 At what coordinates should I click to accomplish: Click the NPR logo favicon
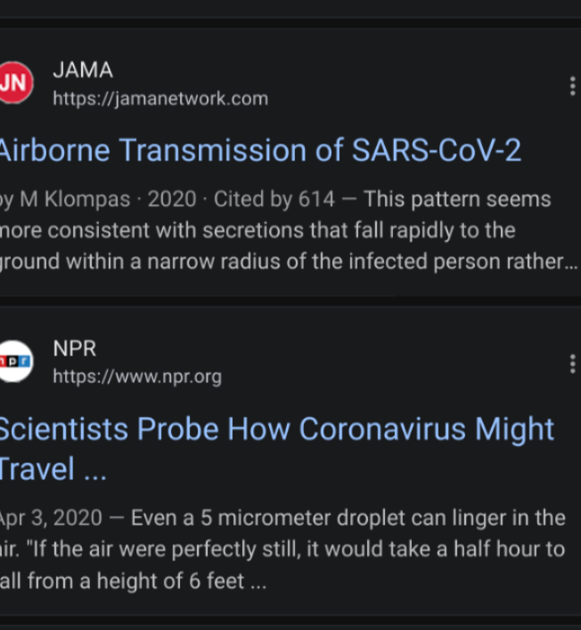(15, 361)
